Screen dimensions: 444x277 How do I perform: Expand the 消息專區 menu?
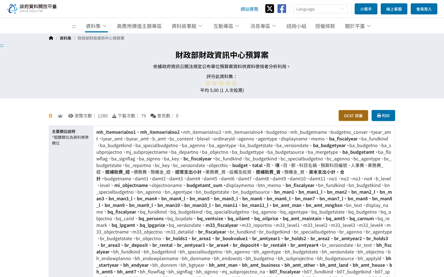tap(263, 26)
